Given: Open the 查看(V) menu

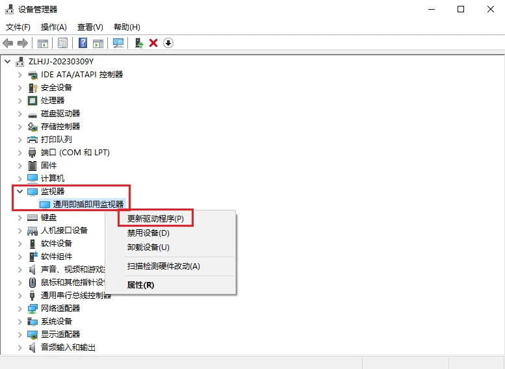Looking at the screenshot, I should point(90,27).
